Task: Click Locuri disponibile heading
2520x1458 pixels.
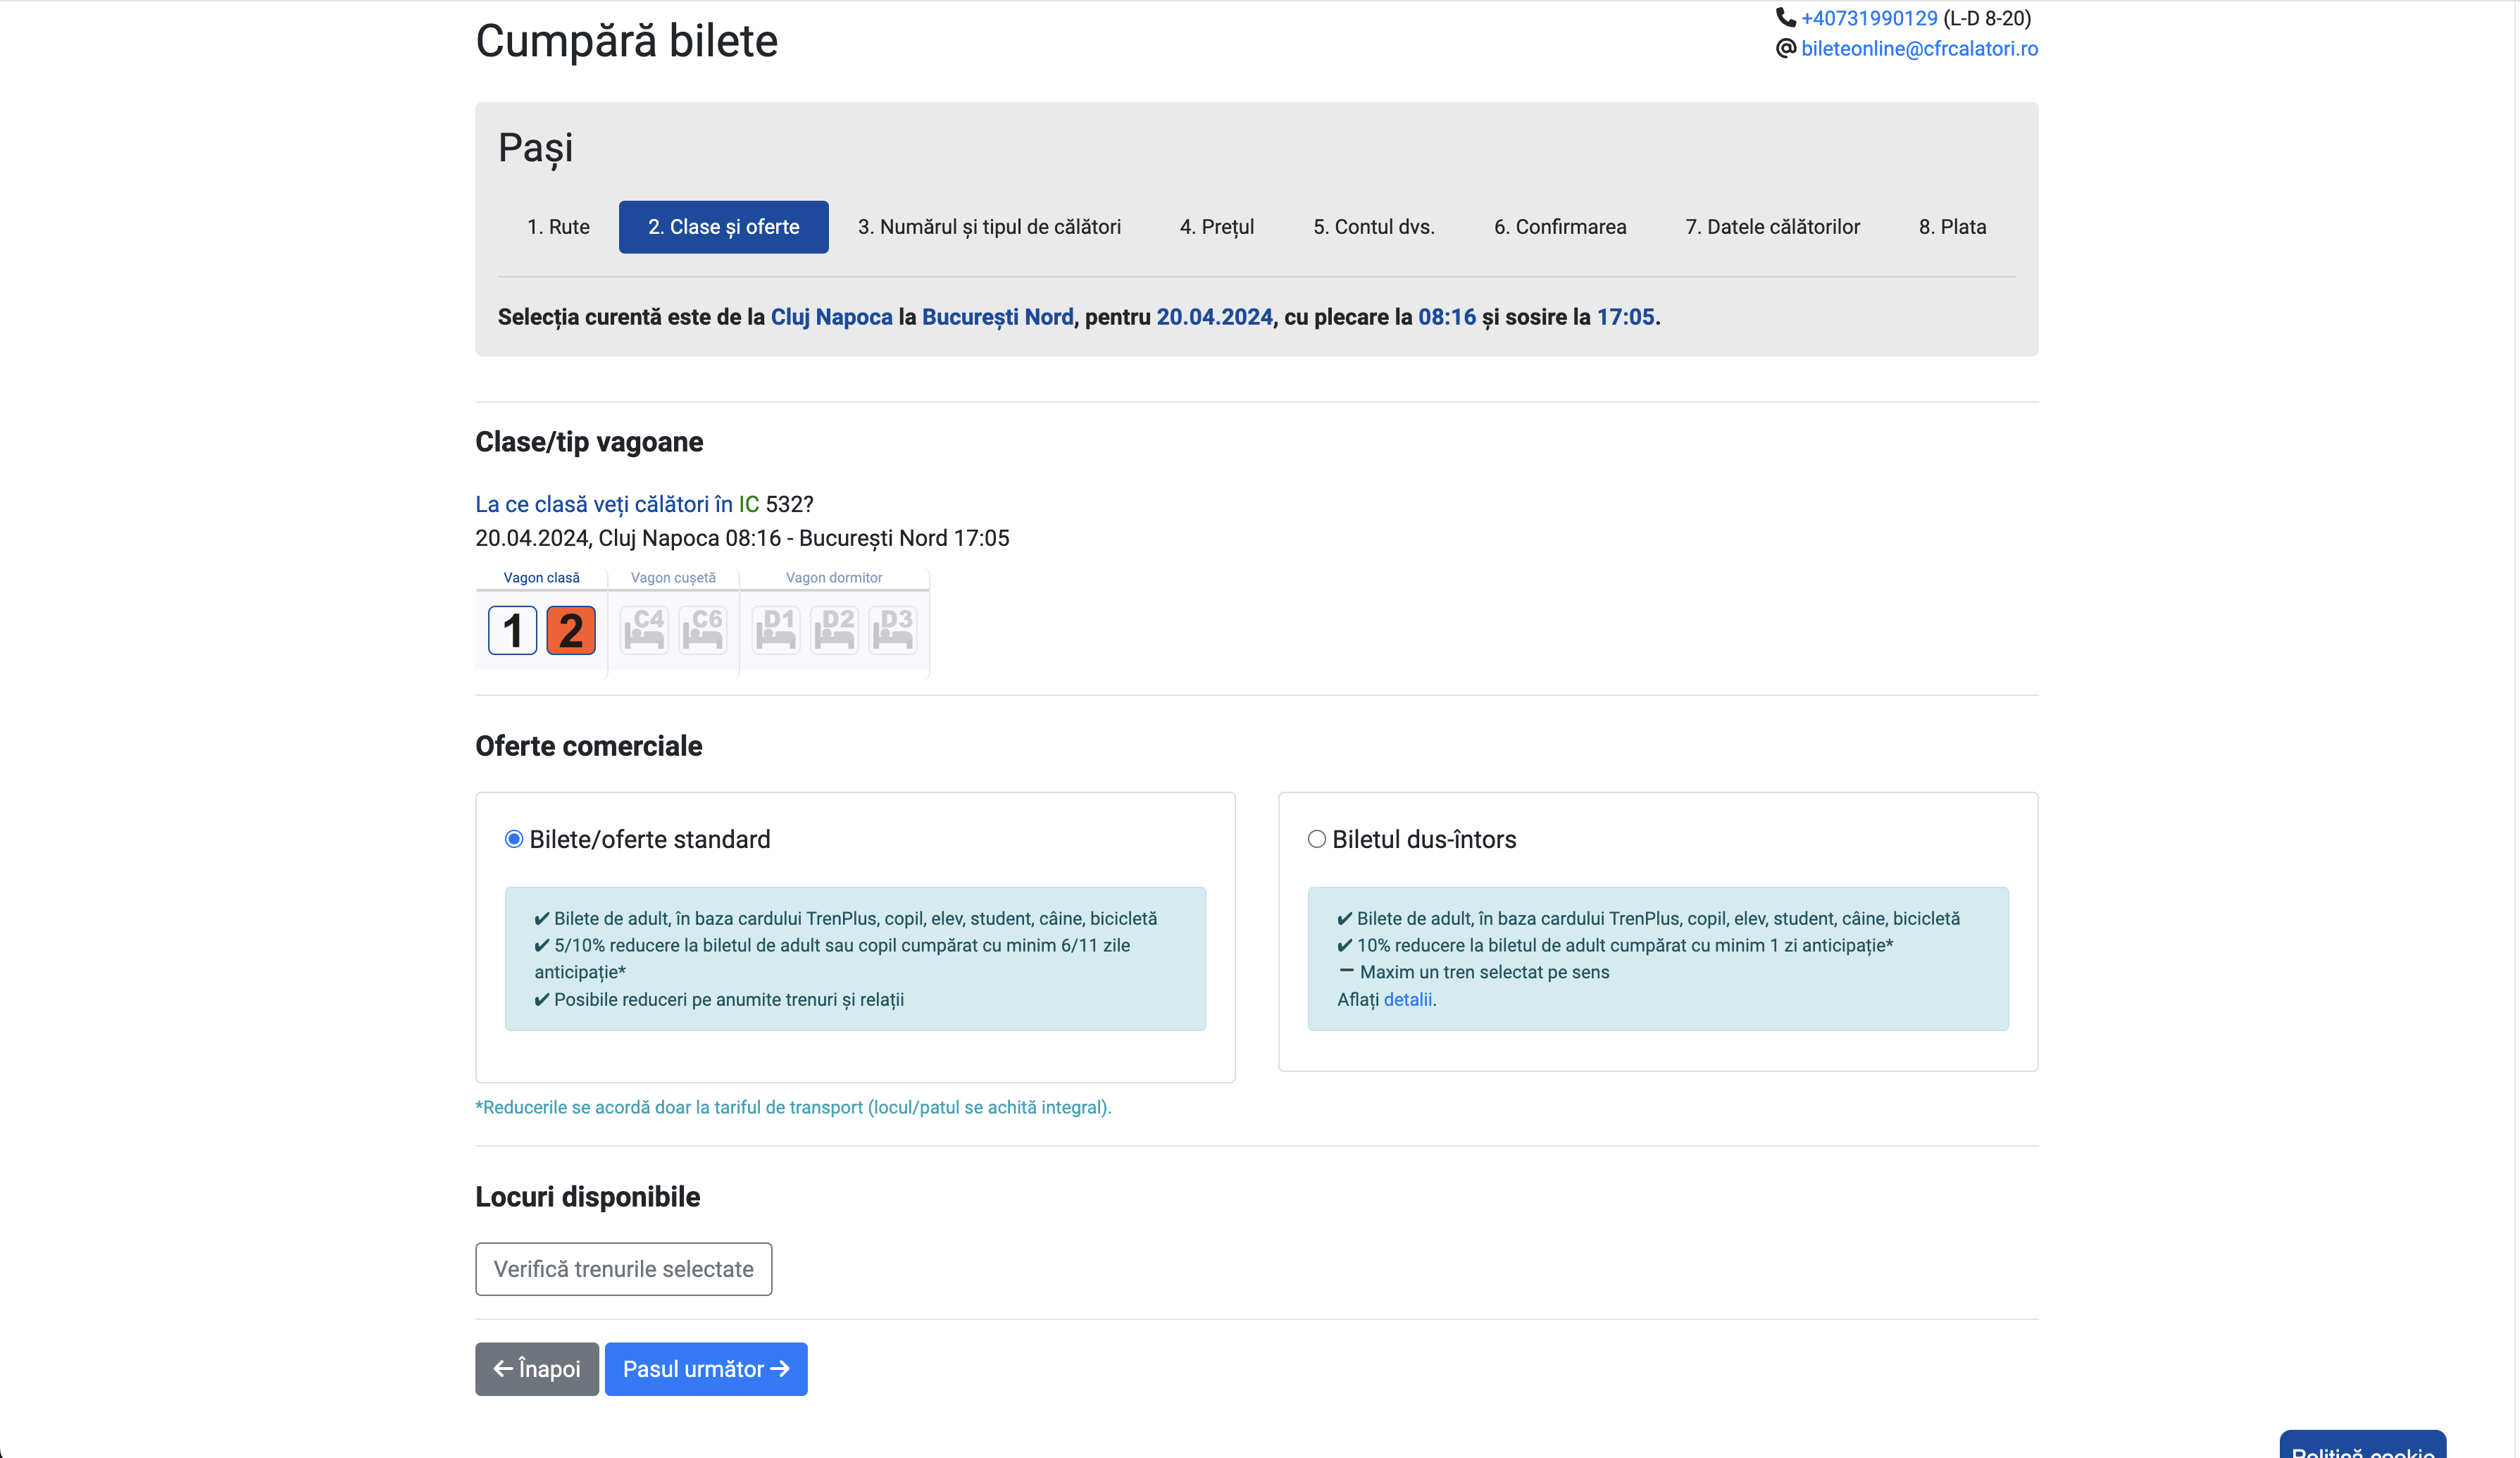Action: 588,1197
